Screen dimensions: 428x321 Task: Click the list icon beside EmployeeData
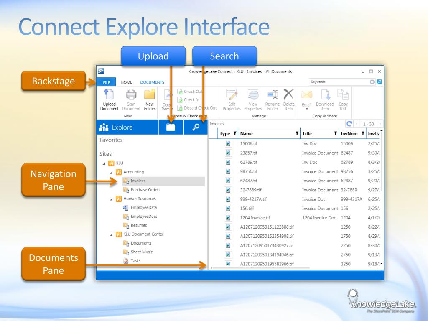(126, 207)
